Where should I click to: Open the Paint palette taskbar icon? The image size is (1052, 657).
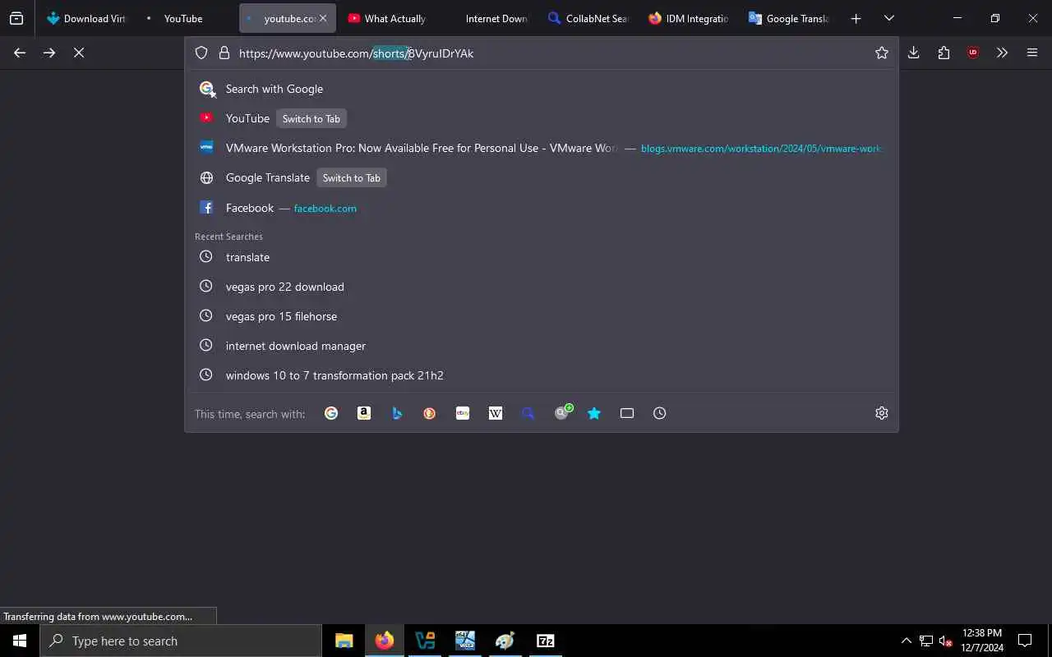(x=505, y=641)
